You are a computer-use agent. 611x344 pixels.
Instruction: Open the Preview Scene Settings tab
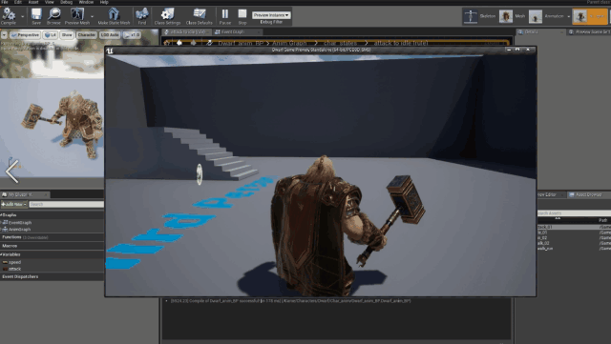pyautogui.click(x=590, y=31)
